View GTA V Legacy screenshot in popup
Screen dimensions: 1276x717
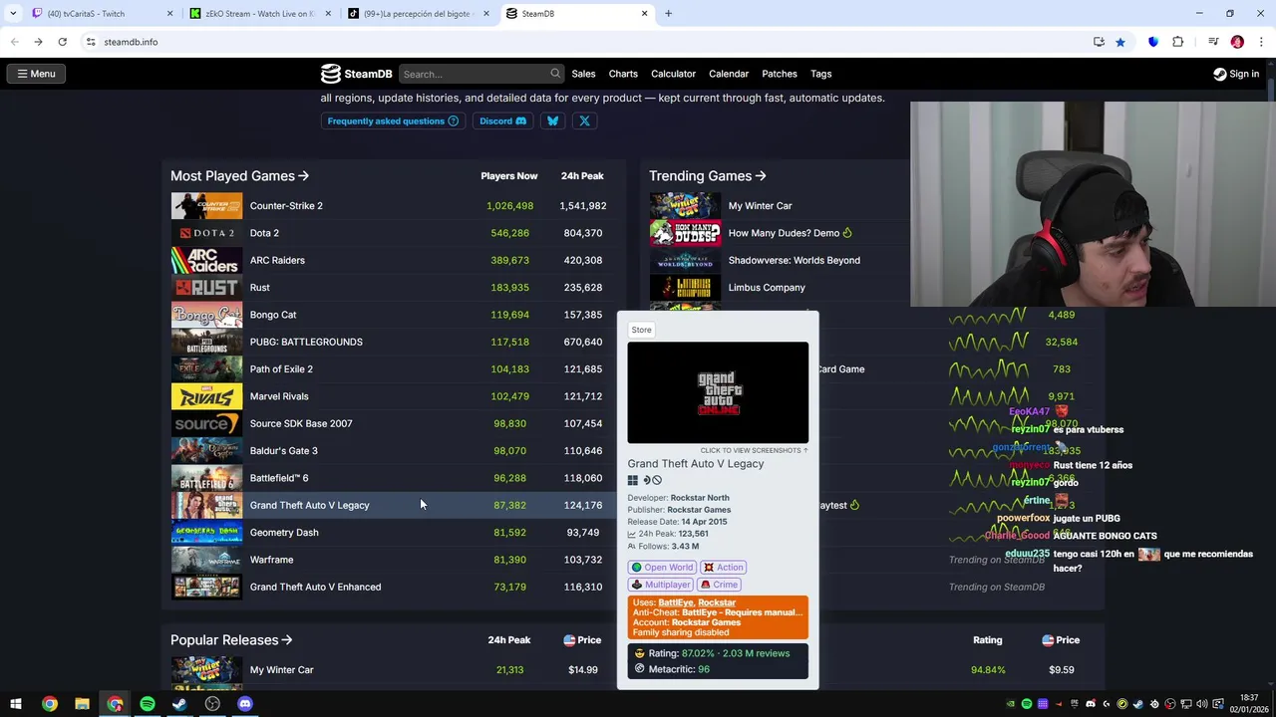718,392
